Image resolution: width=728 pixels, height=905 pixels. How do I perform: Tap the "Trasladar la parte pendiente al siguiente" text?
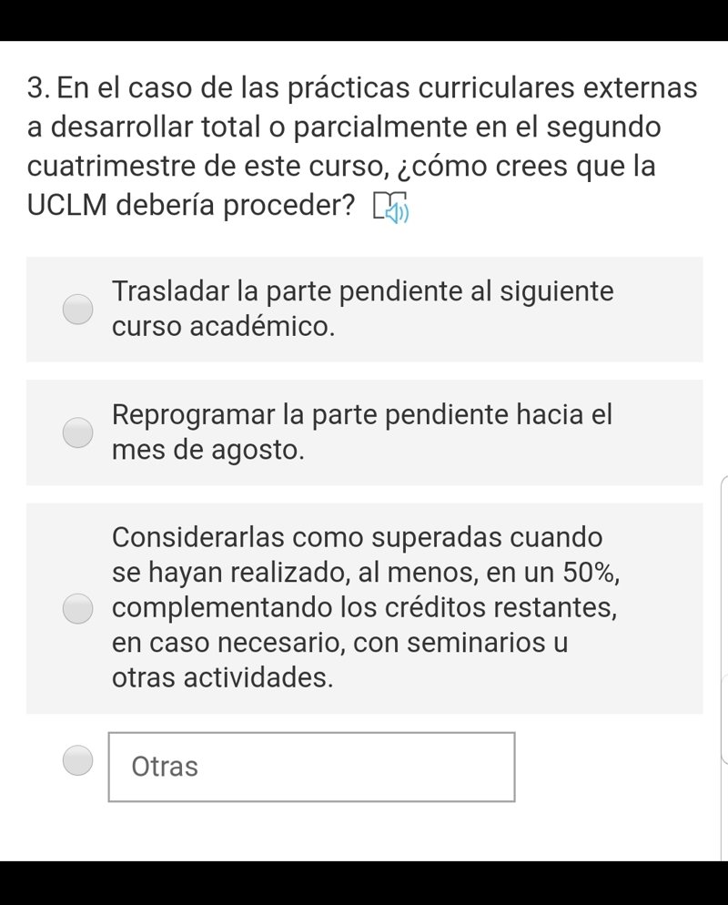coord(363,292)
